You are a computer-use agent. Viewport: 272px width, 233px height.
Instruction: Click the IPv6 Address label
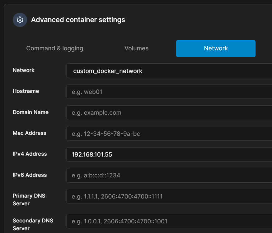pyautogui.click(x=30, y=175)
